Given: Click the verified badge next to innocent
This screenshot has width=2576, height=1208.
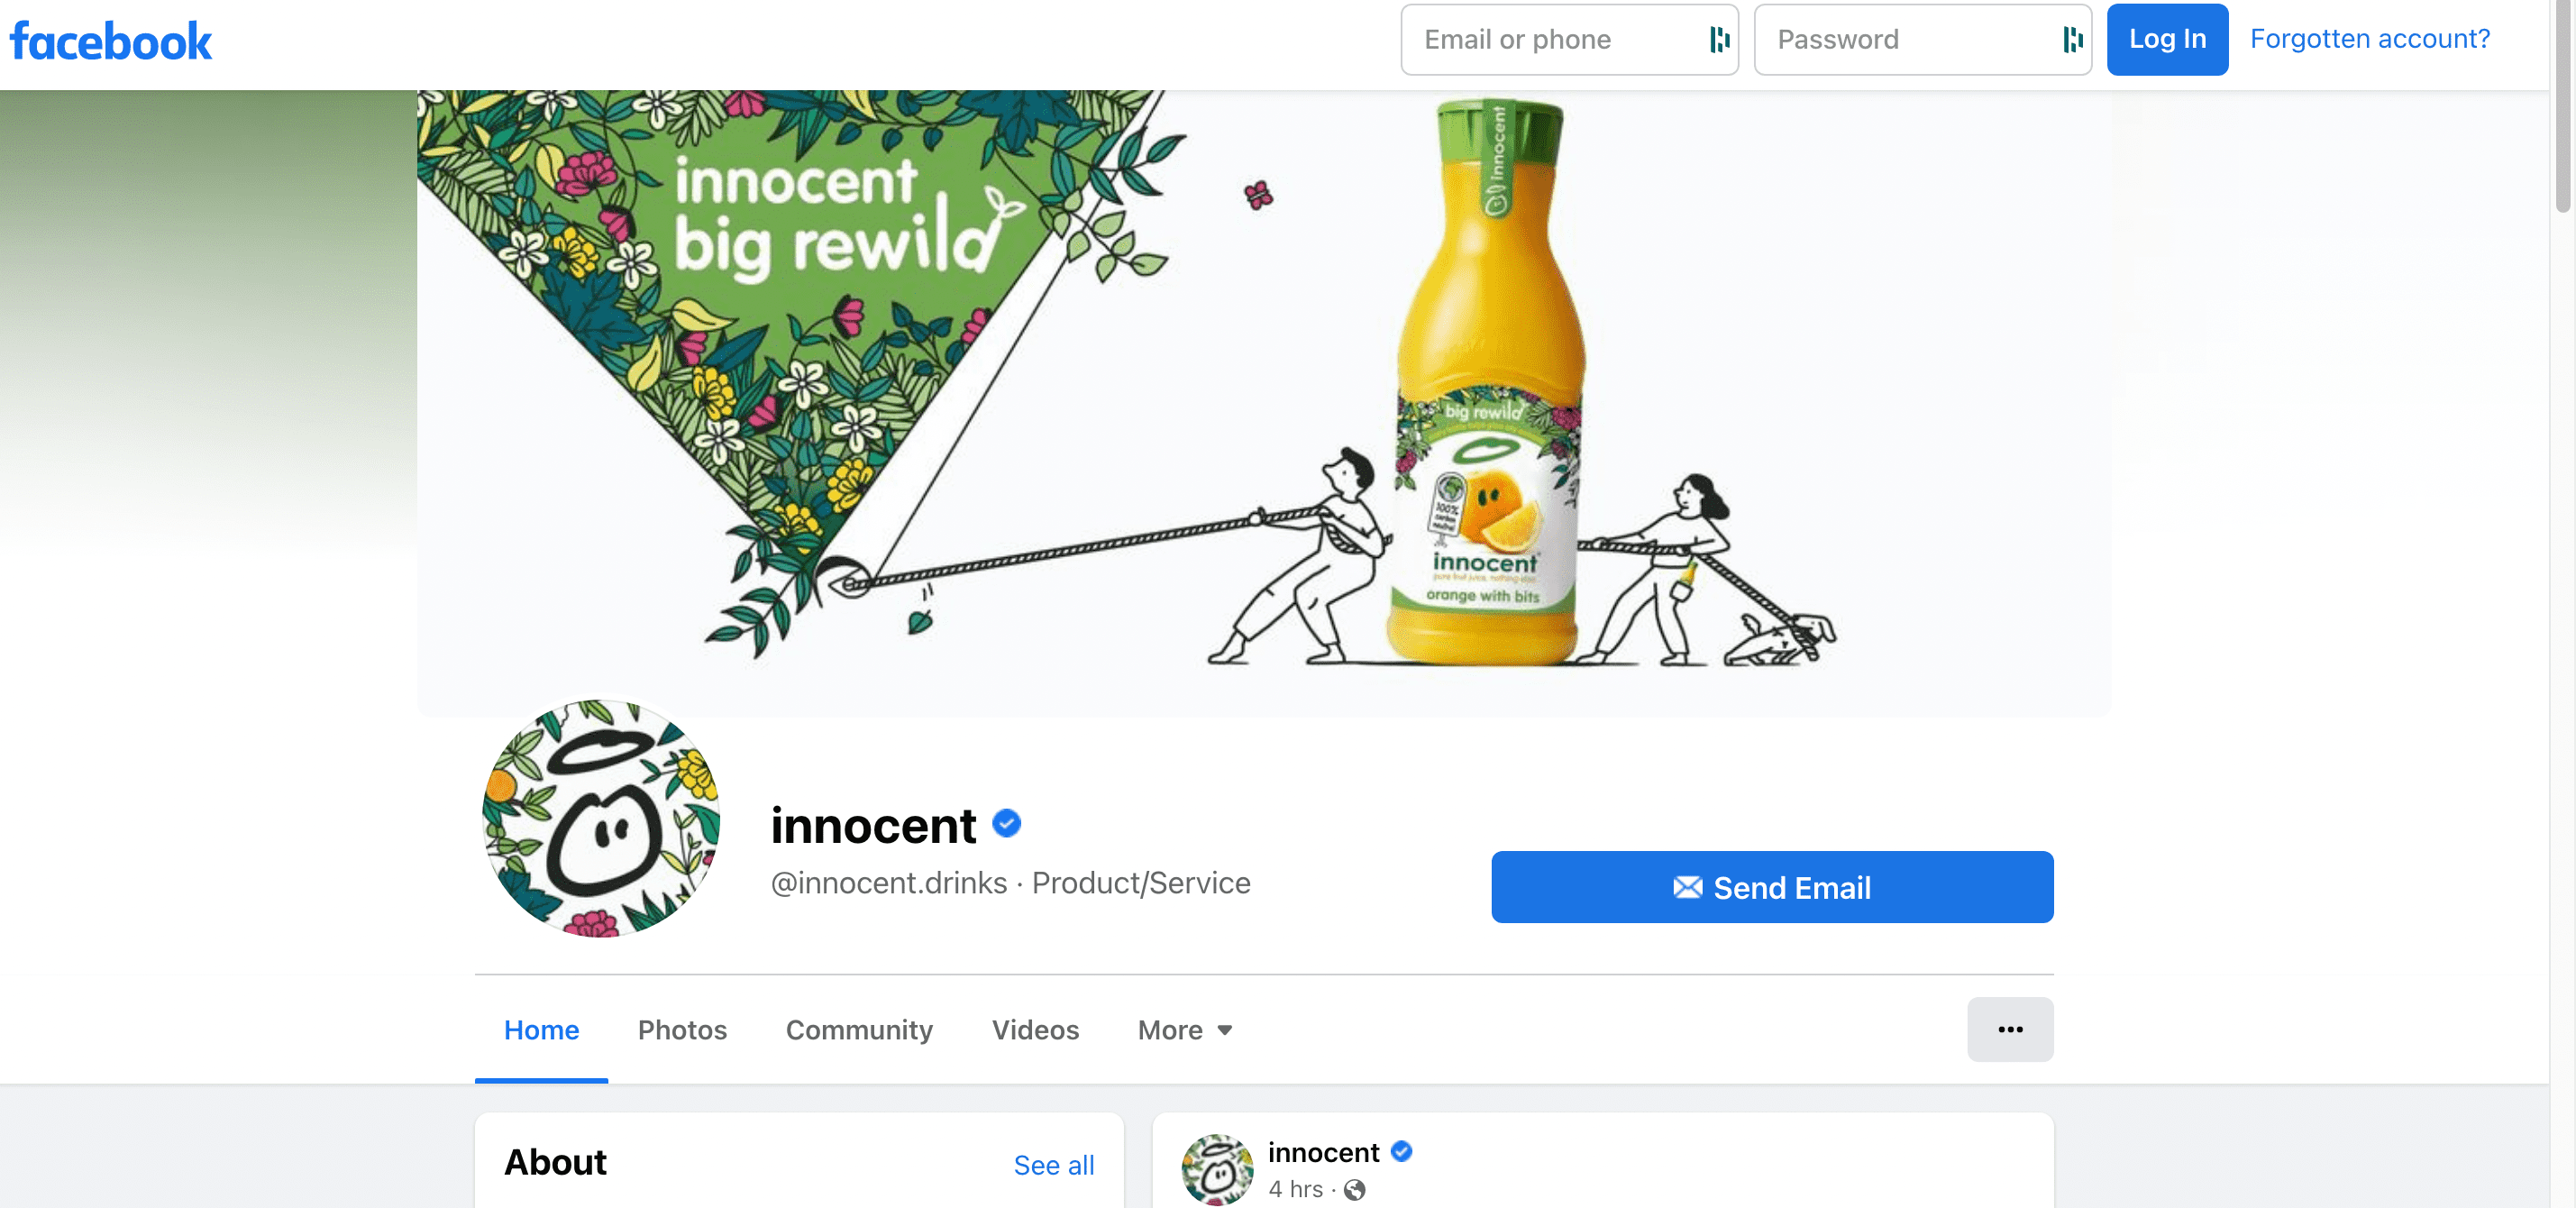Looking at the screenshot, I should [1008, 823].
